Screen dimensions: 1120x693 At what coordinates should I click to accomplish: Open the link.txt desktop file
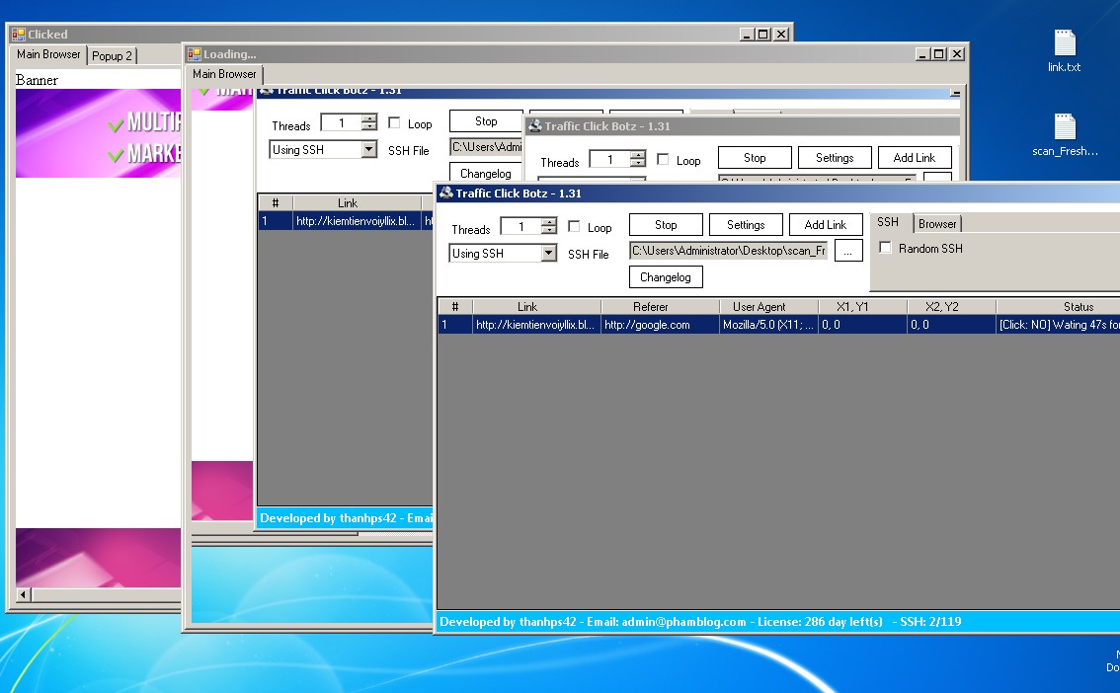click(x=1064, y=44)
